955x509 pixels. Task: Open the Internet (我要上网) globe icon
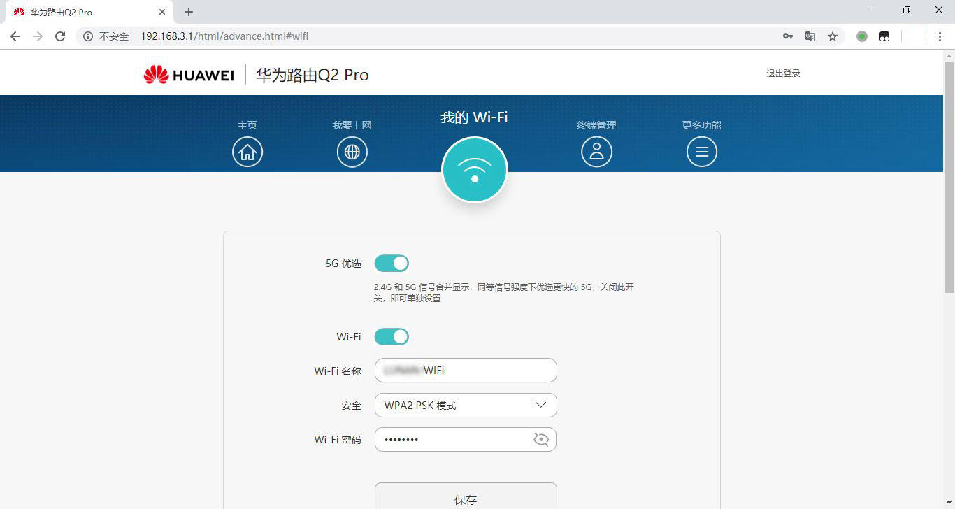(x=352, y=152)
